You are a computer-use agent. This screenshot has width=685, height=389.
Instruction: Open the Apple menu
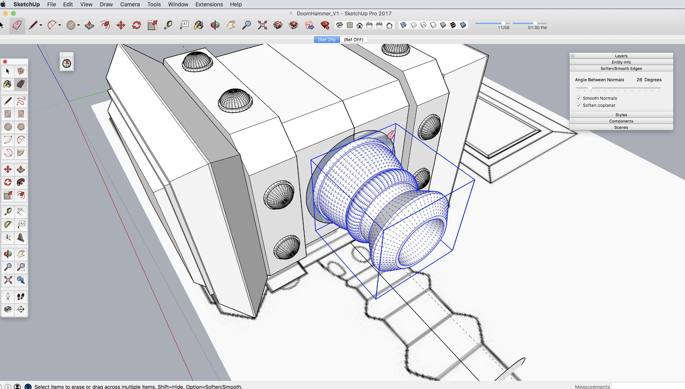[x=3, y=5]
